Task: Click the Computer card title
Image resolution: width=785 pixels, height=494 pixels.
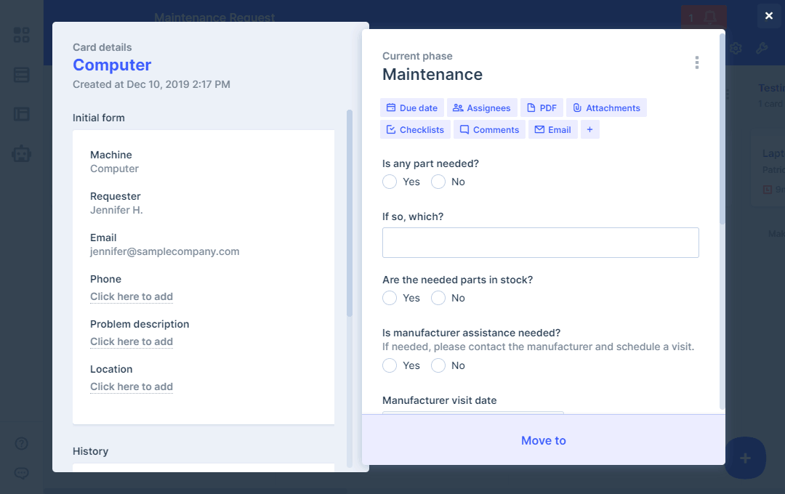Action: click(x=112, y=65)
